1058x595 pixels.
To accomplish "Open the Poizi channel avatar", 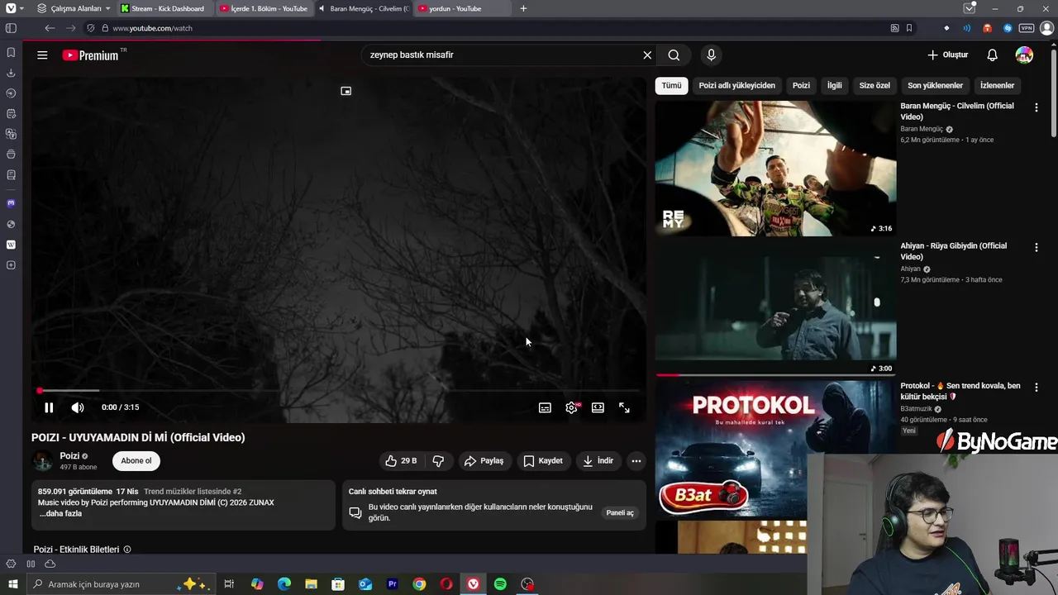I will click(x=42, y=461).
